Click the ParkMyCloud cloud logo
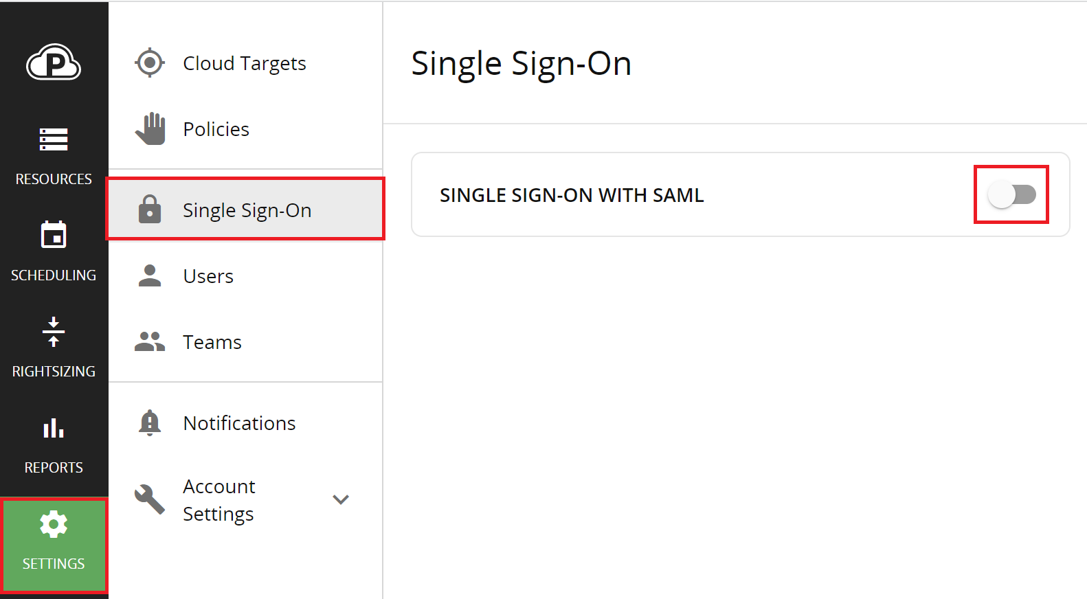 (54, 63)
